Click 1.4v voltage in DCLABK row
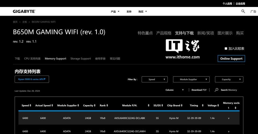 (212, 118)
